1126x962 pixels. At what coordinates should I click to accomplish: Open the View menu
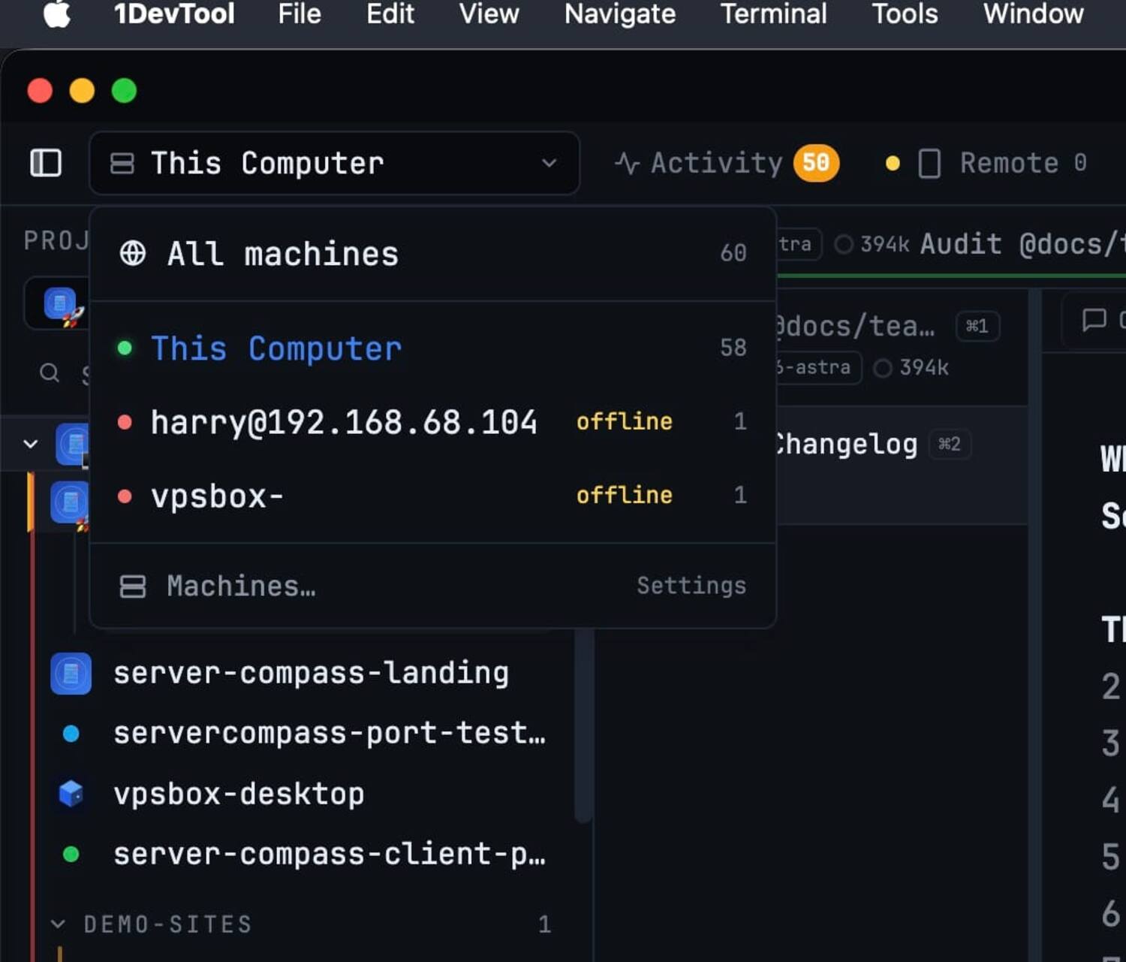pyautogui.click(x=489, y=14)
